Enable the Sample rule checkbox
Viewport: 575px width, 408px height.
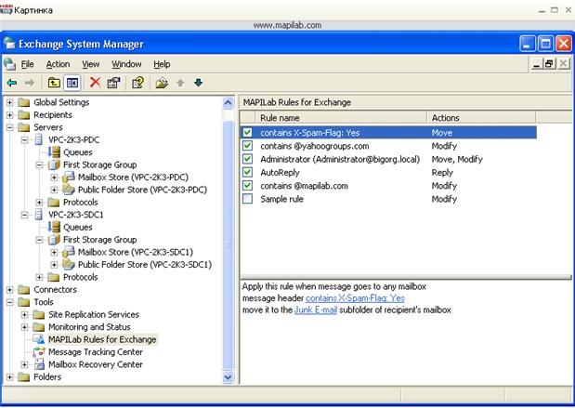coord(247,199)
